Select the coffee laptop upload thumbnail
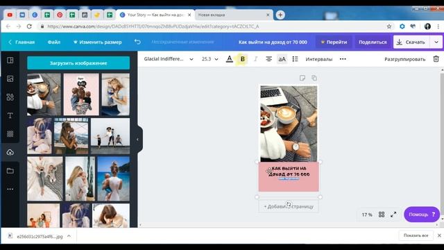Screen dimensions: 444x250 pyautogui.click(x=44, y=94)
